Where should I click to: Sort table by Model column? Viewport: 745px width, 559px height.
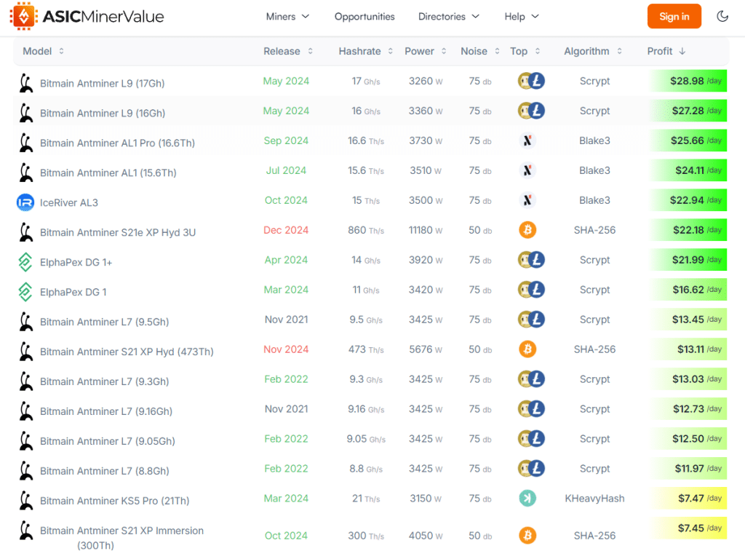43,52
